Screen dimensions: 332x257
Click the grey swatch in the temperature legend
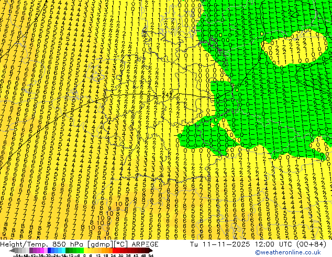pos(17,250)
